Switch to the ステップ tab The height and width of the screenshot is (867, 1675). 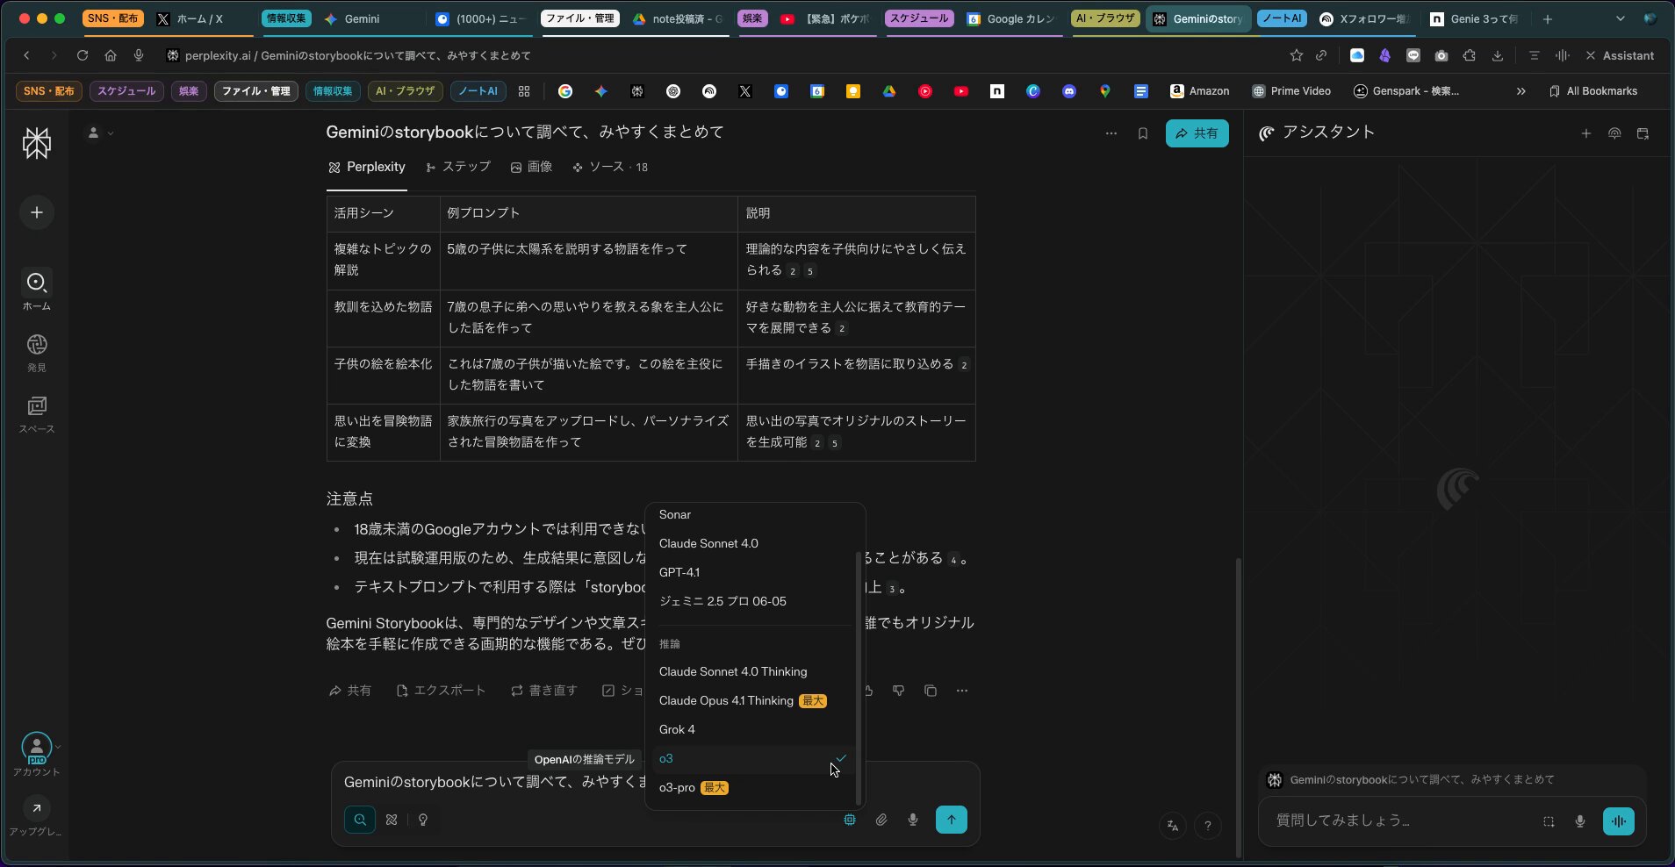(458, 167)
